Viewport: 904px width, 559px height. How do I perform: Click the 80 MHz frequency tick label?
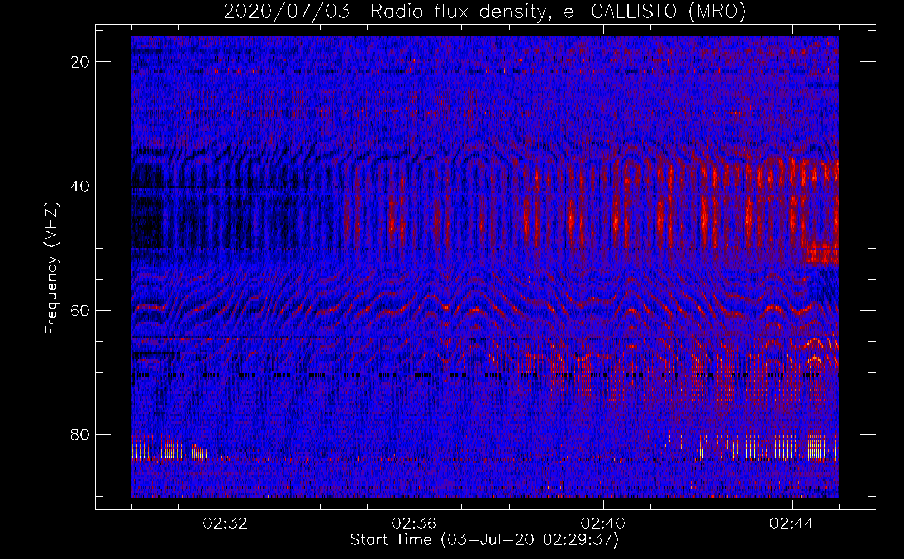click(x=80, y=434)
